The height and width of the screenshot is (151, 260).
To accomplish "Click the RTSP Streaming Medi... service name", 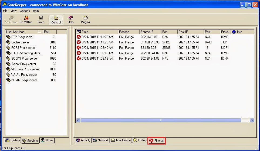I will 26,53.
